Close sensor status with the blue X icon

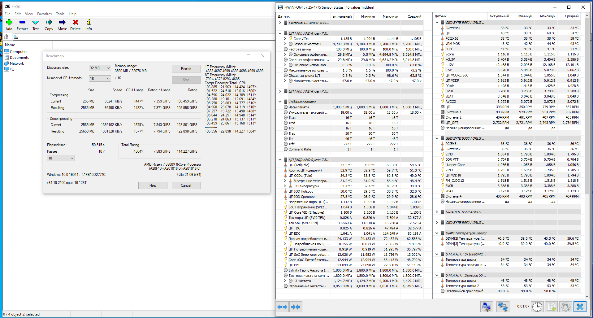(x=580, y=307)
